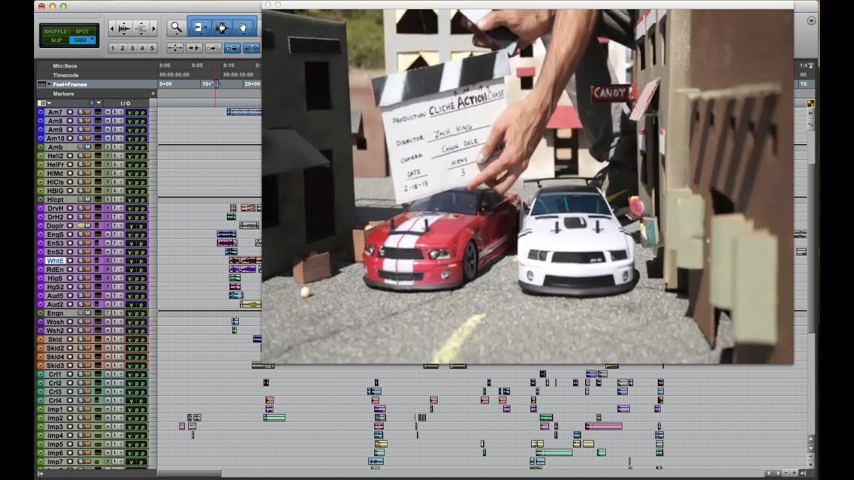Open Am10 track output volume fader icon
The height and width of the screenshot is (480, 854).
pos(120,138)
